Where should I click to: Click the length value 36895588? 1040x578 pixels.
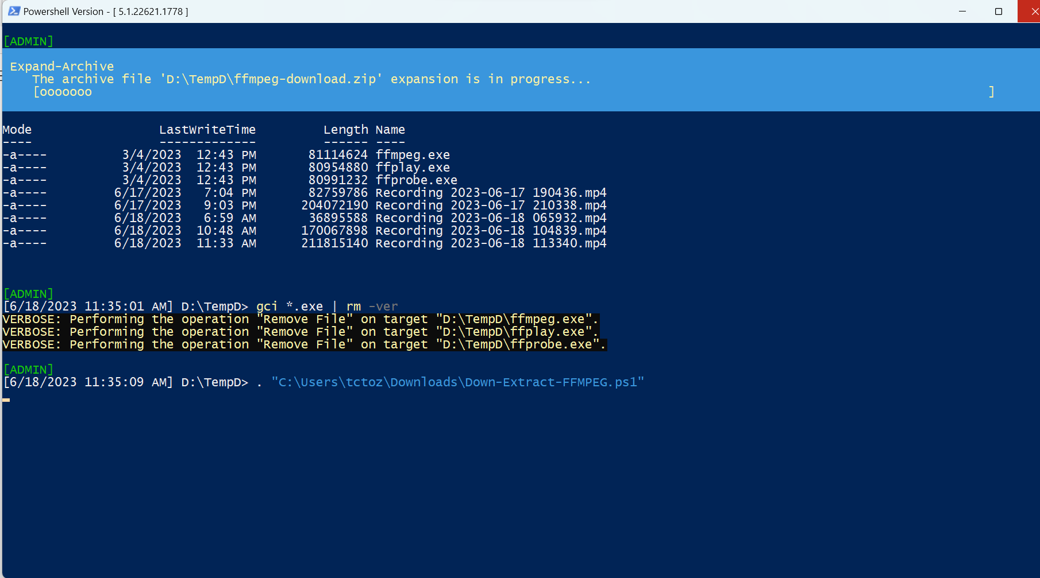[x=338, y=218]
